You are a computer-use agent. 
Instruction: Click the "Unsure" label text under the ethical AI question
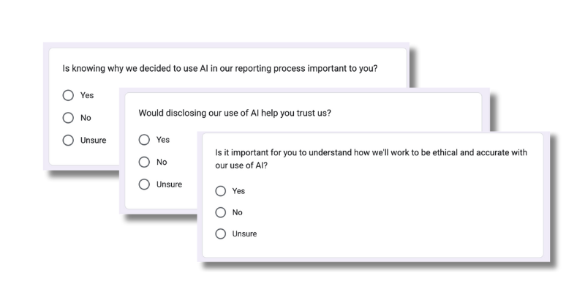(244, 234)
